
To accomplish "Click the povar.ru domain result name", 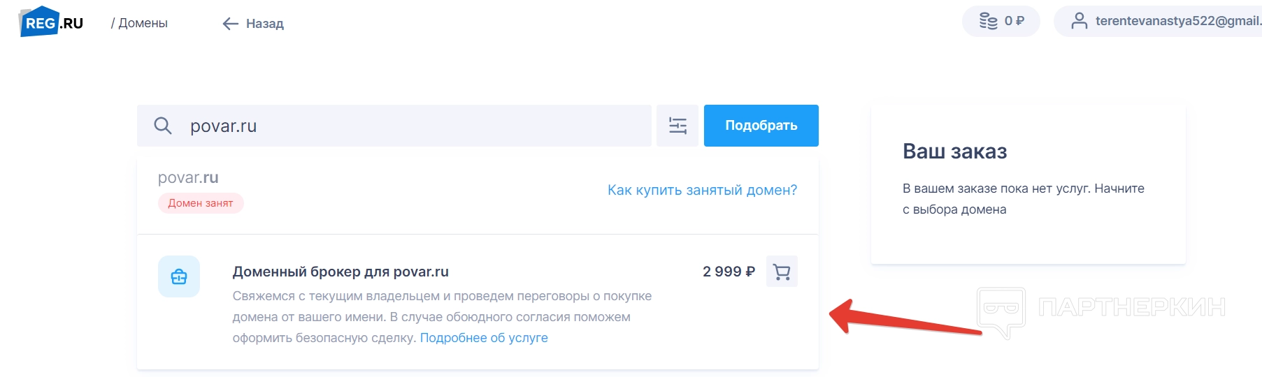I will point(188,178).
